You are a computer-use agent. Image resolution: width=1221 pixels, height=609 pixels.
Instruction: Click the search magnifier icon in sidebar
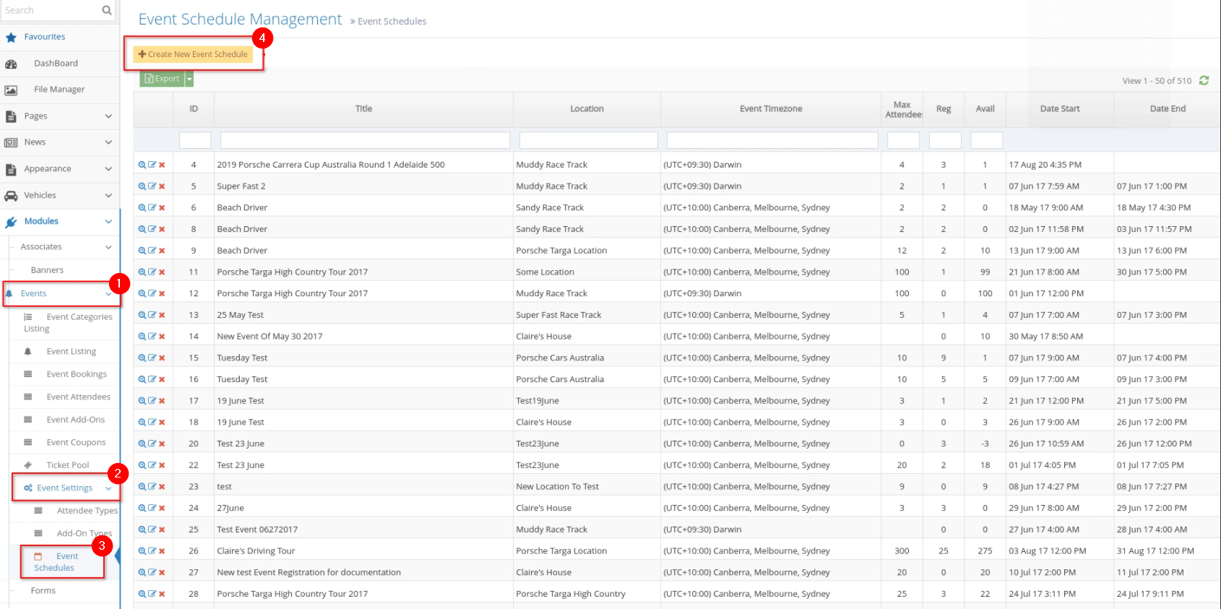click(107, 10)
